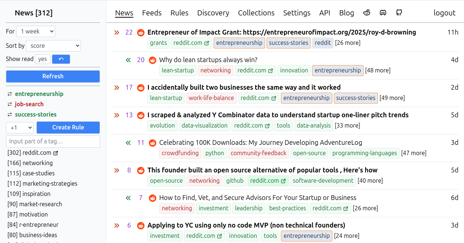Open the '1 week' period dropdown
Screen dimensions: 464x243
pyautogui.click(x=36, y=32)
